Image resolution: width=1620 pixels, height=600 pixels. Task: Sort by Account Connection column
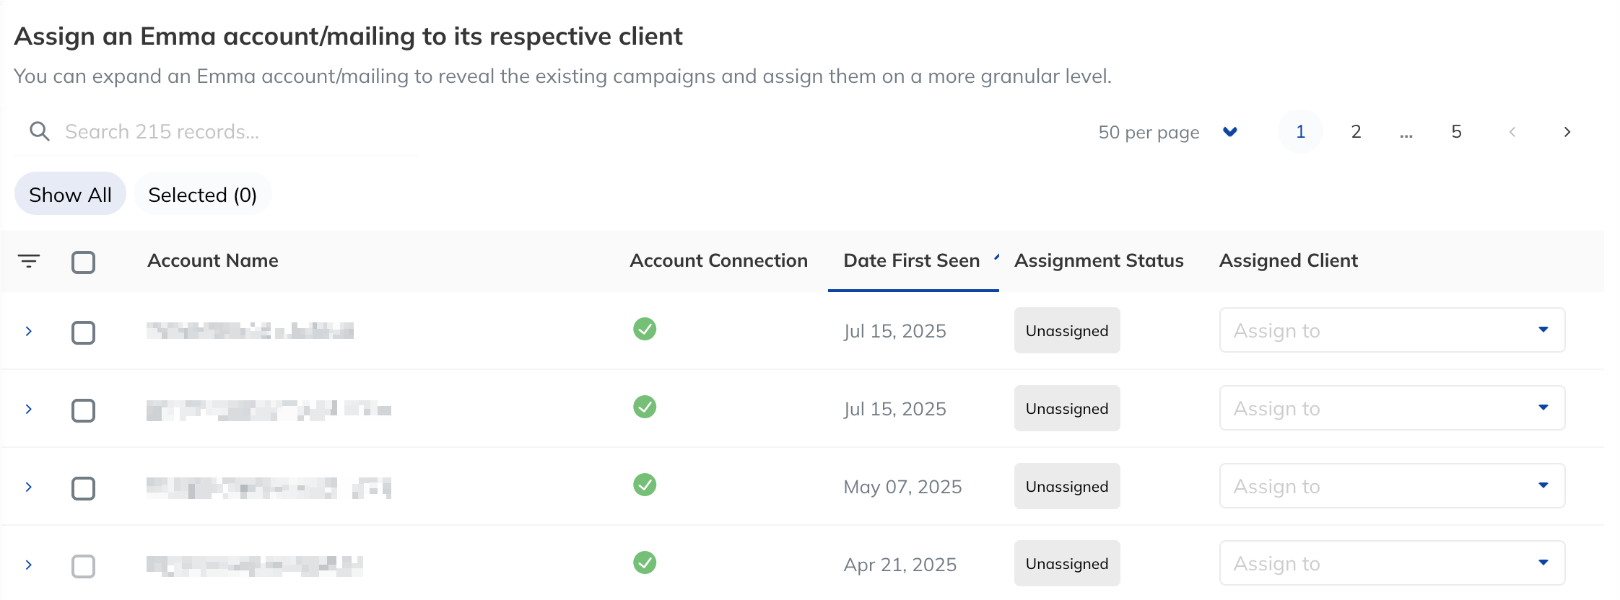click(718, 260)
